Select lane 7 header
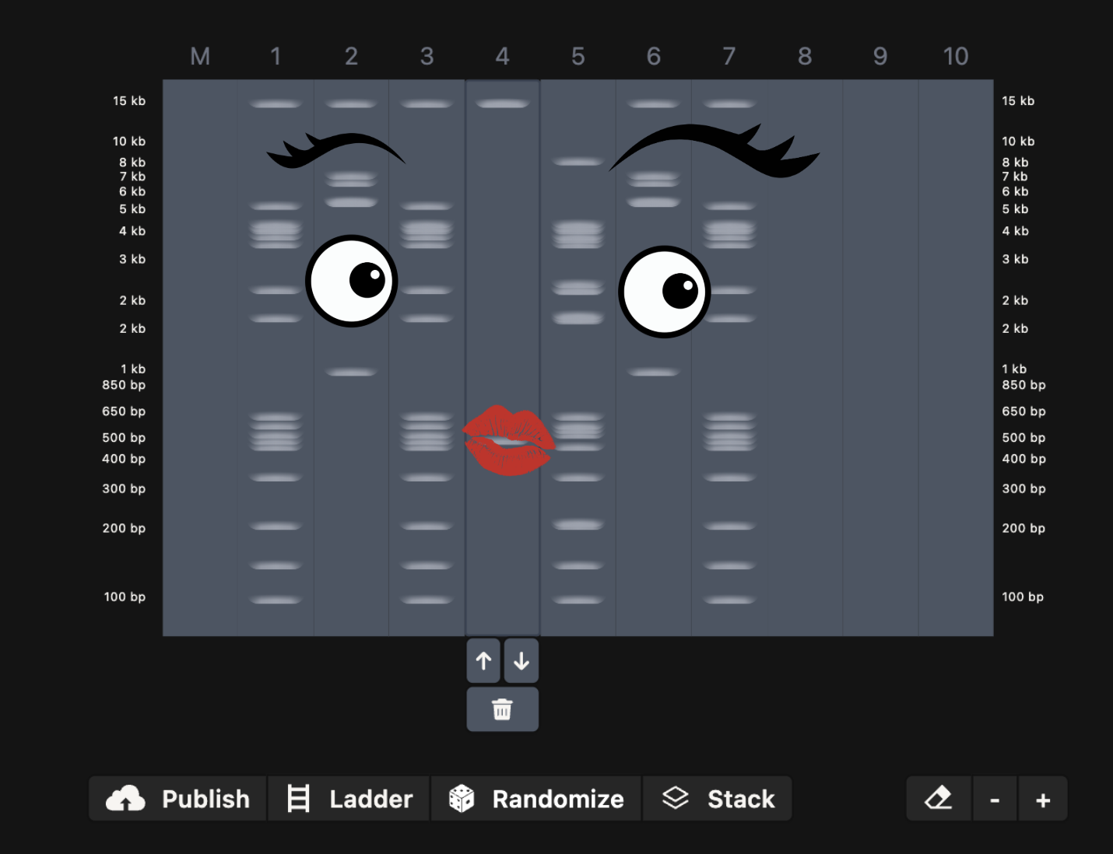 [x=729, y=56]
